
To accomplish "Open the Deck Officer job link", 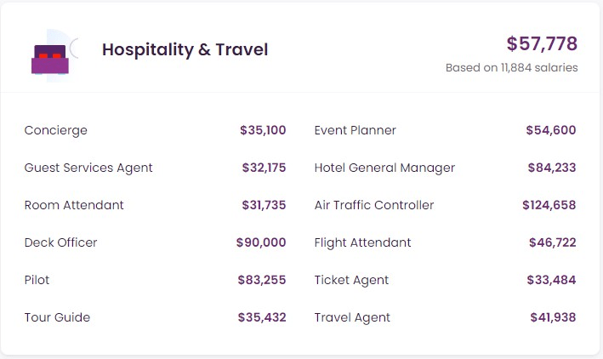I will (x=60, y=242).
